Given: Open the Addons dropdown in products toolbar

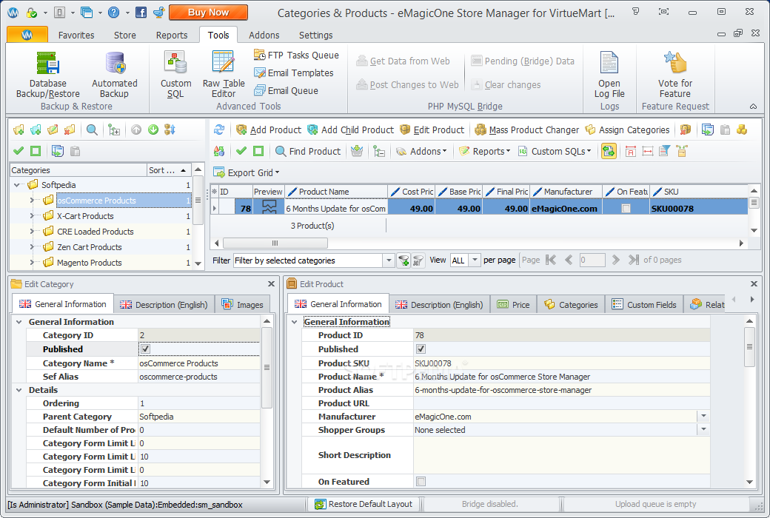Looking at the screenshot, I should (421, 151).
